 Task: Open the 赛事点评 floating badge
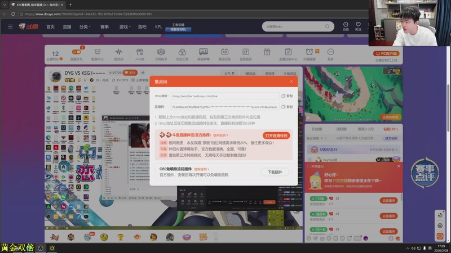click(425, 173)
